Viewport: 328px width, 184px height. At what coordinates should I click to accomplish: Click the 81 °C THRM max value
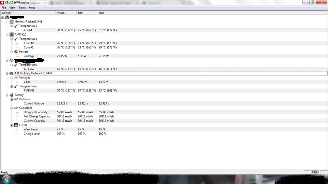tap(108, 30)
